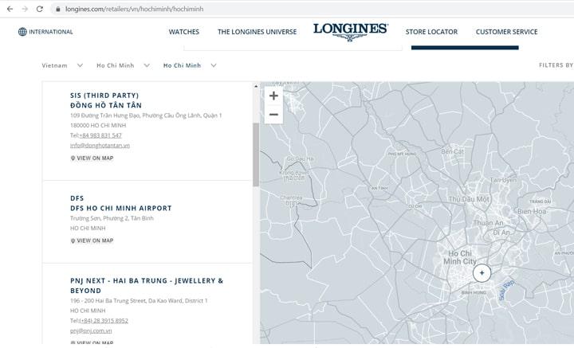This screenshot has width=574, height=348.
Task: Click the Trường Sơn, Phường 2 address
Action: [x=112, y=218]
